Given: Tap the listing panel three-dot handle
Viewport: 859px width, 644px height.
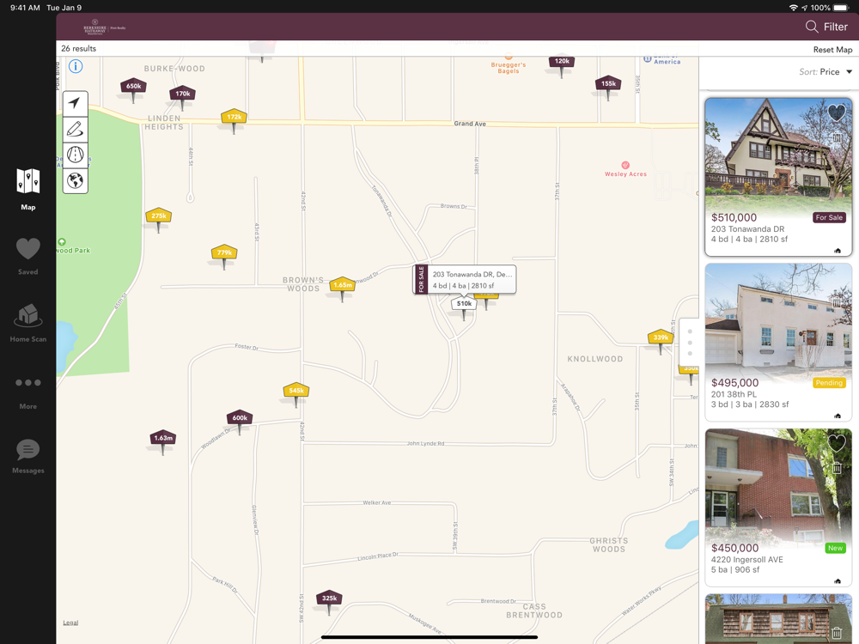Looking at the screenshot, I should (690, 343).
